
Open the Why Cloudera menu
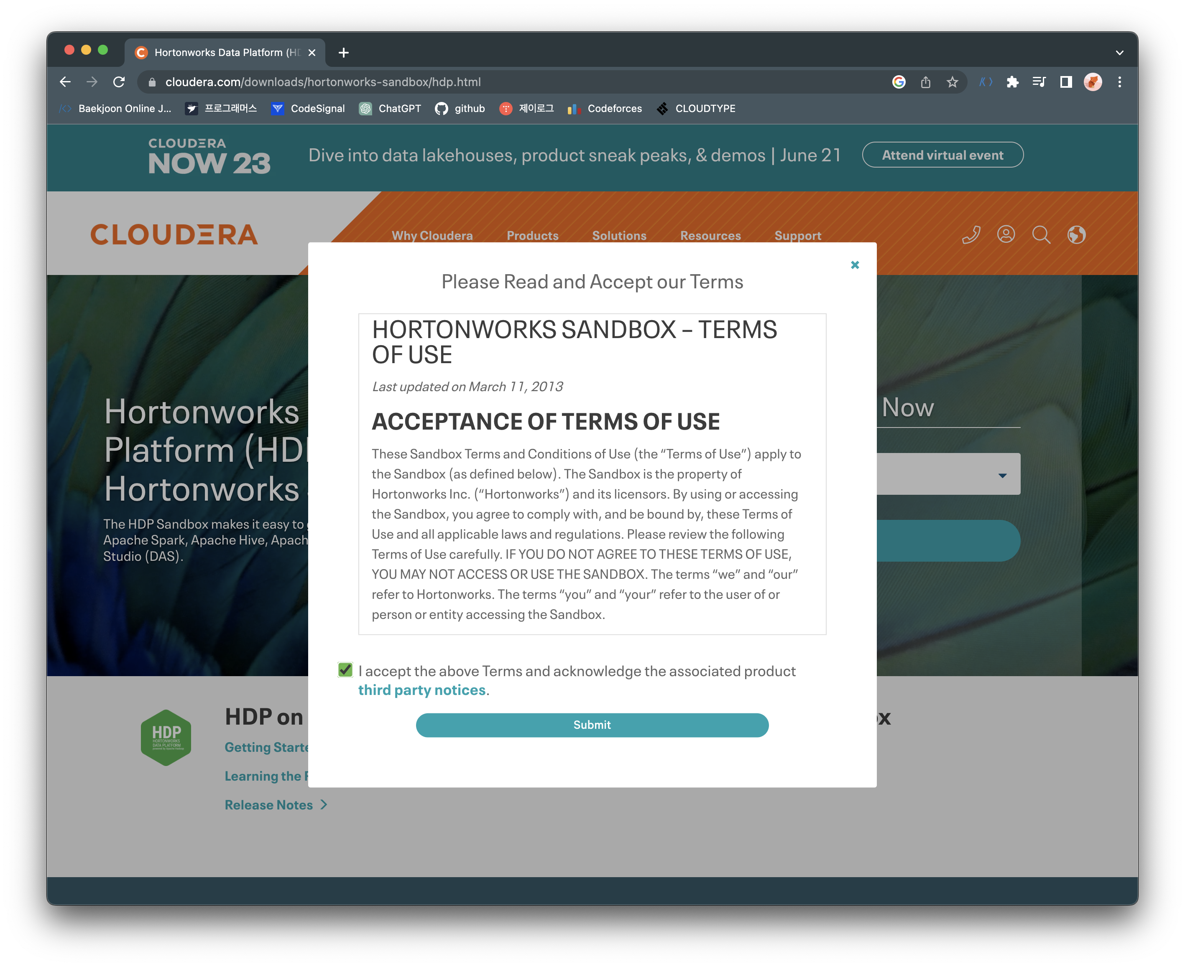click(x=432, y=236)
